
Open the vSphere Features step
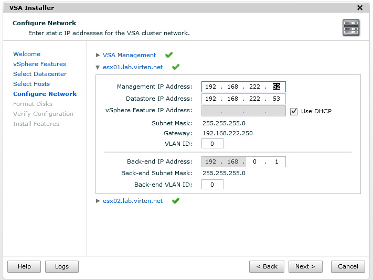click(x=39, y=64)
